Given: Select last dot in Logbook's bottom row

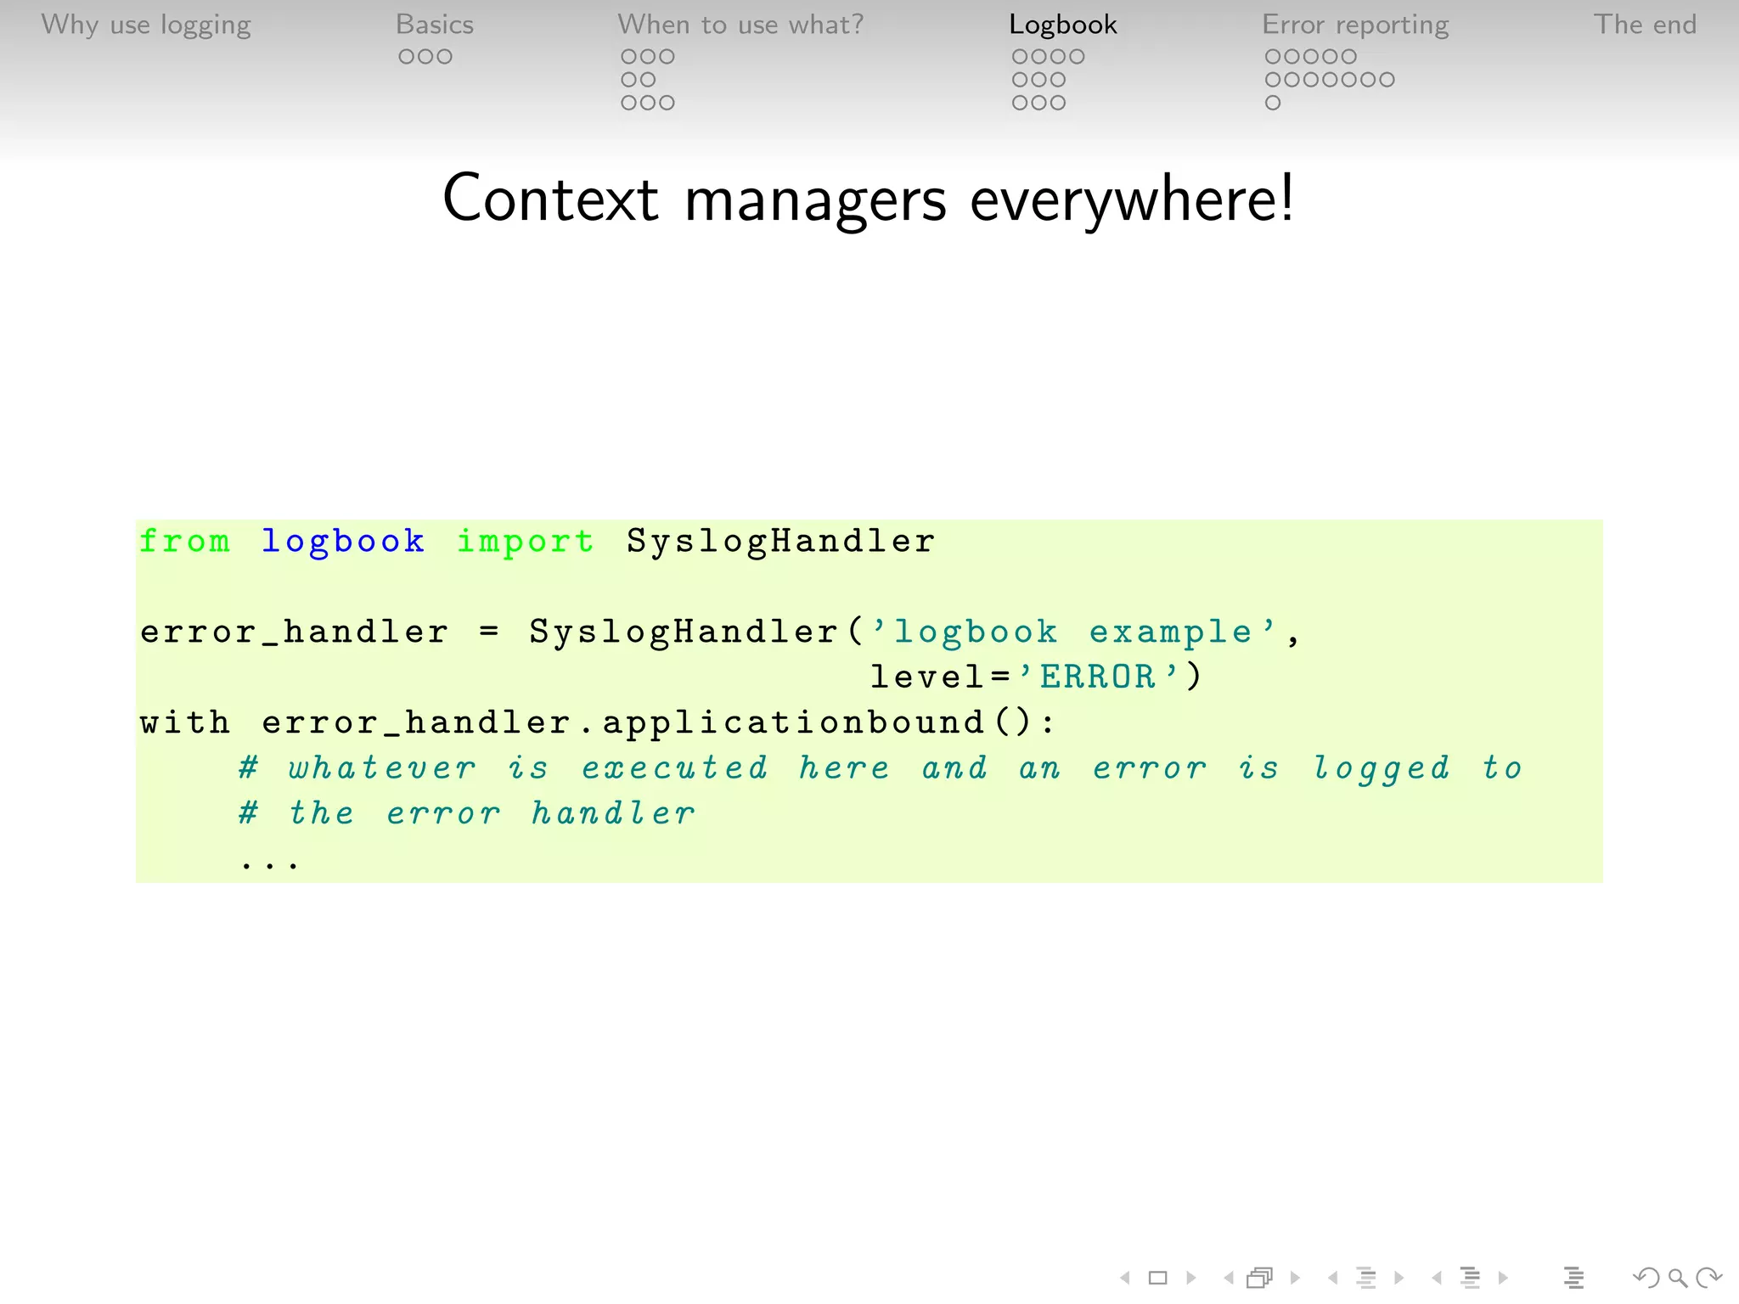Looking at the screenshot, I should pyautogui.click(x=1058, y=103).
